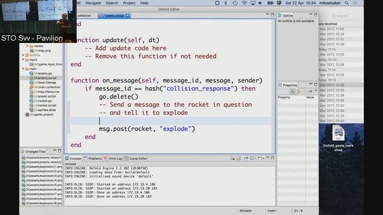Switch to the Curve Editor tab
This screenshot has width=383, height=215.
pos(136,158)
